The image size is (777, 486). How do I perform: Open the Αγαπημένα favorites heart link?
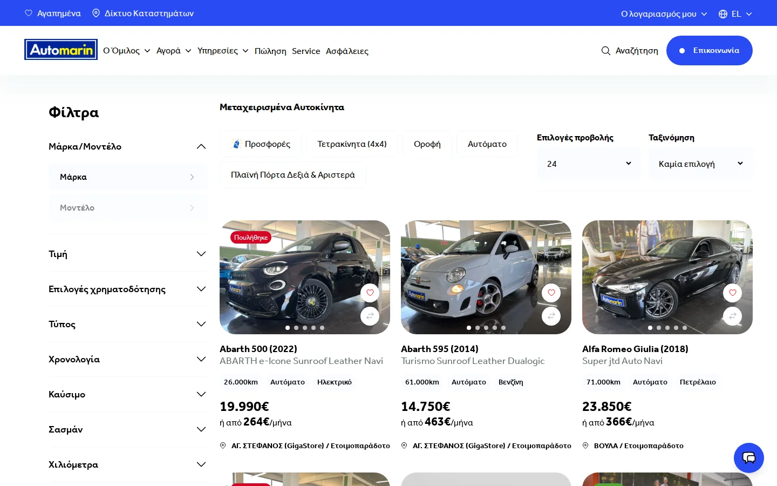coord(53,13)
